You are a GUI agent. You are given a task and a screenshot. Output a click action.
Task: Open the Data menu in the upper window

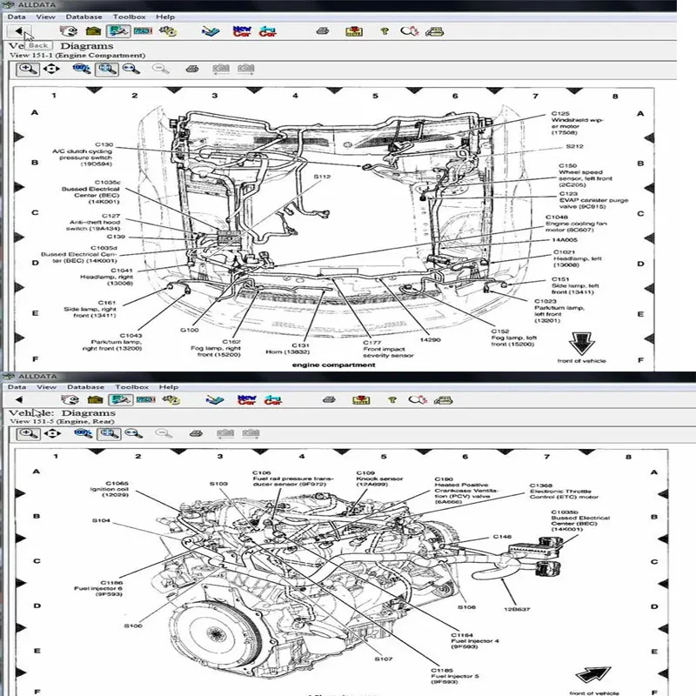click(x=17, y=17)
